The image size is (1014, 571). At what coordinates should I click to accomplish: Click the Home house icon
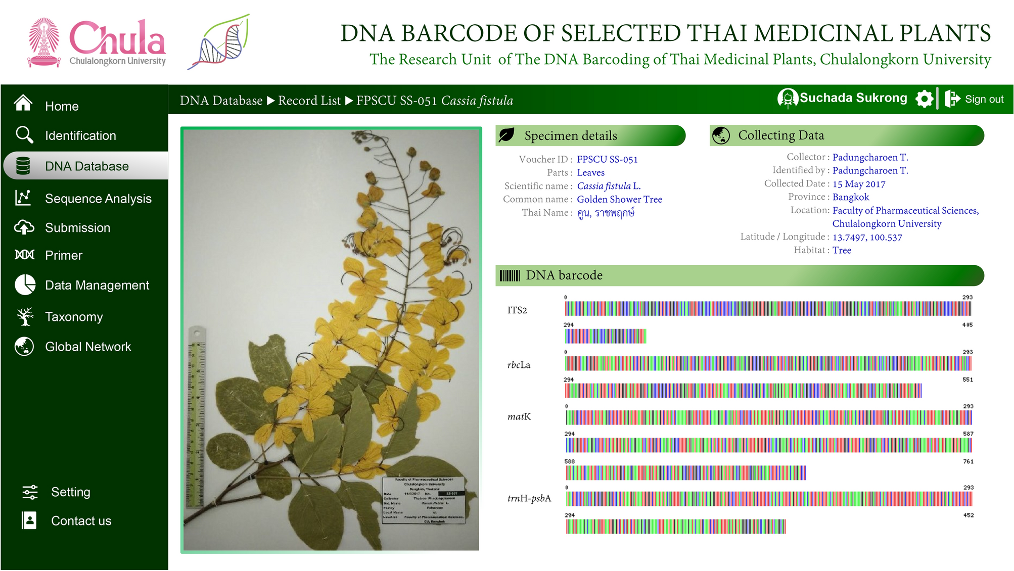[24, 103]
